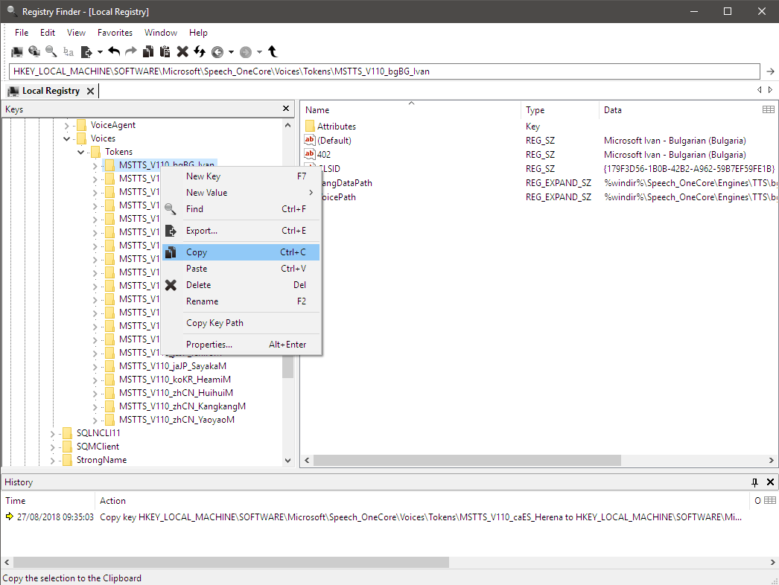The image size is (779, 585).
Task: Collapse the Voices tree node
Action: pos(67,139)
